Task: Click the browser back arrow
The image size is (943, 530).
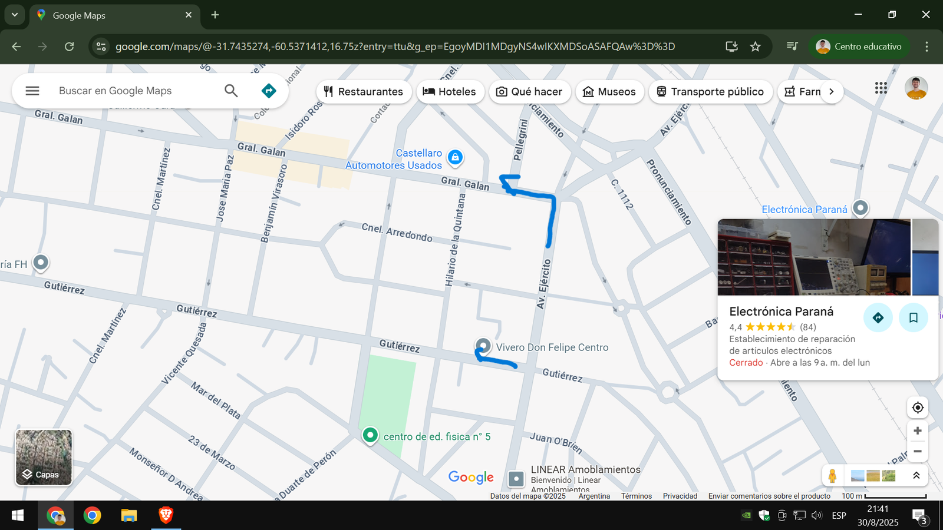Action: click(x=17, y=47)
